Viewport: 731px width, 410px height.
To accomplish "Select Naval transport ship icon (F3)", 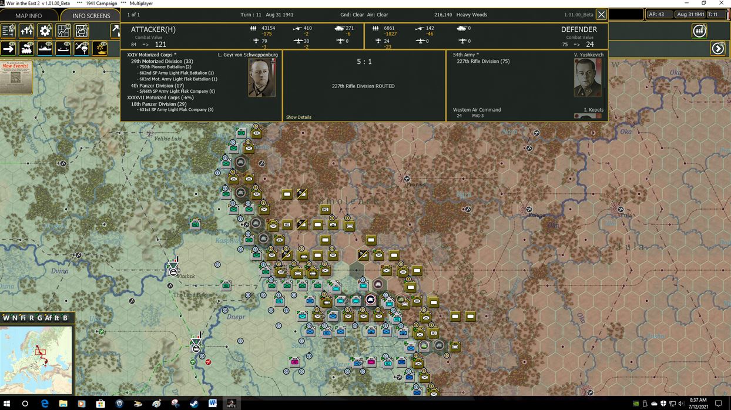I will point(45,49).
